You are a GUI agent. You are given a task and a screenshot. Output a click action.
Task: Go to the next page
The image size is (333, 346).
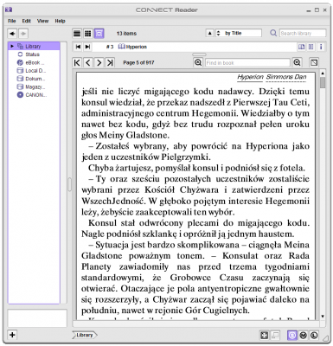coord(99,62)
